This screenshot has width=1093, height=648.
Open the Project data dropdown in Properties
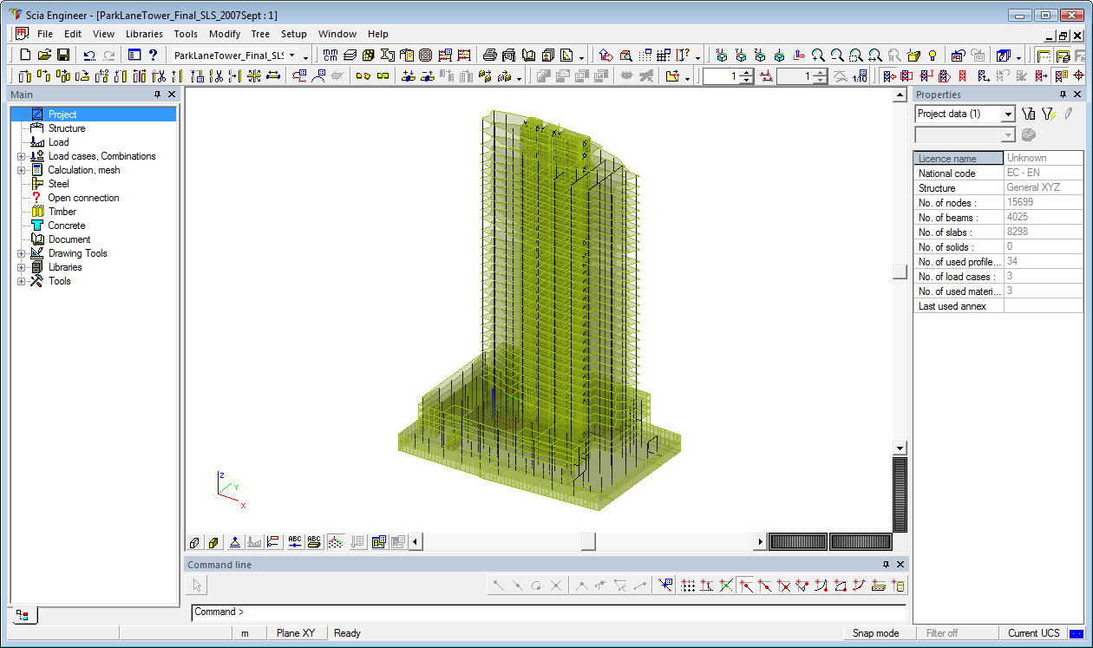coord(1010,114)
